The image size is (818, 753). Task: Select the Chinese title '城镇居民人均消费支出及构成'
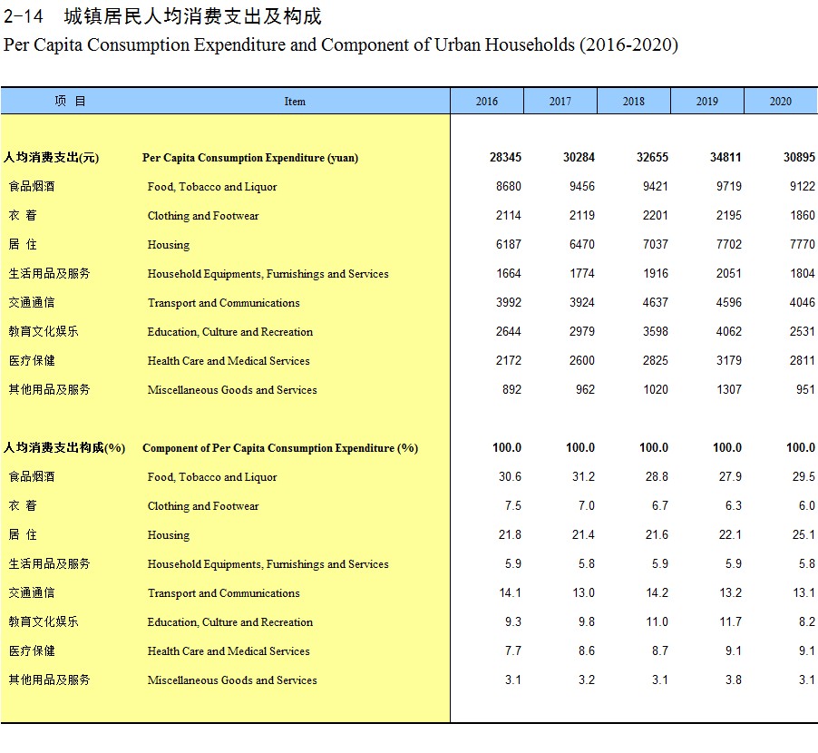192,16
